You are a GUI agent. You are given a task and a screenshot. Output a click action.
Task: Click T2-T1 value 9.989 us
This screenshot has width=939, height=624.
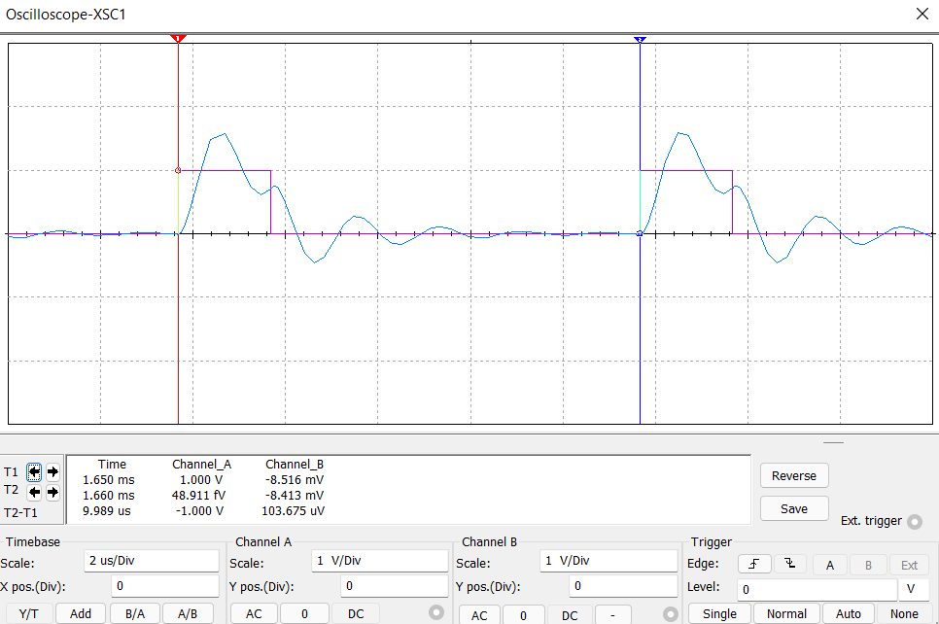(107, 511)
